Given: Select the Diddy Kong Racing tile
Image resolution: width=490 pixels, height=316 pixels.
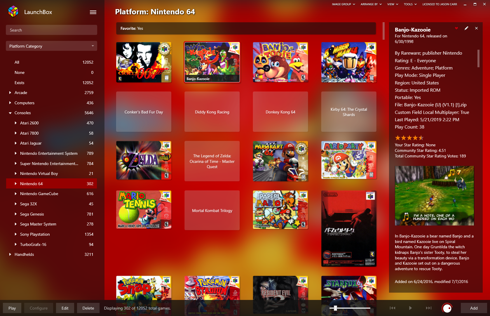Looking at the screenshot, I should click(212, 112).
